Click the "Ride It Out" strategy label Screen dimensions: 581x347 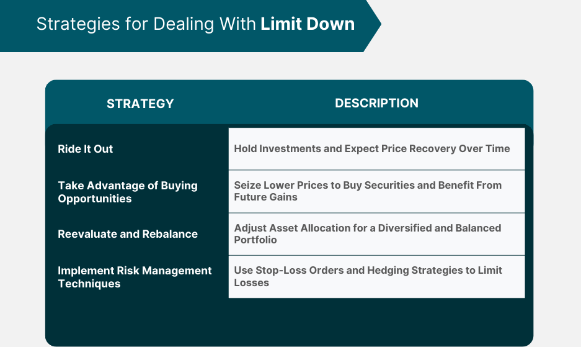tap(86, 149)
